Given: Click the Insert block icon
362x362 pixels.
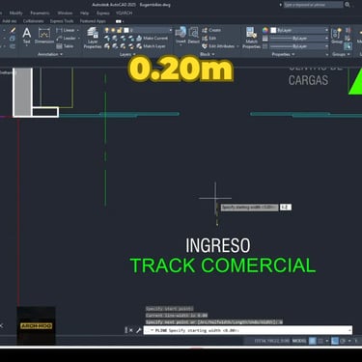Looking at the screenshot, I should coord(181,35).
